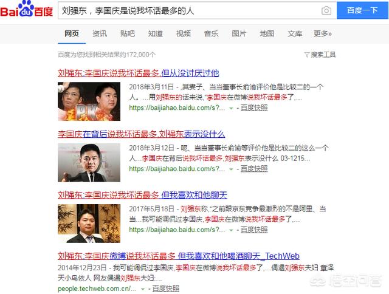Open the TechWeb result title link
389x294 pixels.
(179, 256)
